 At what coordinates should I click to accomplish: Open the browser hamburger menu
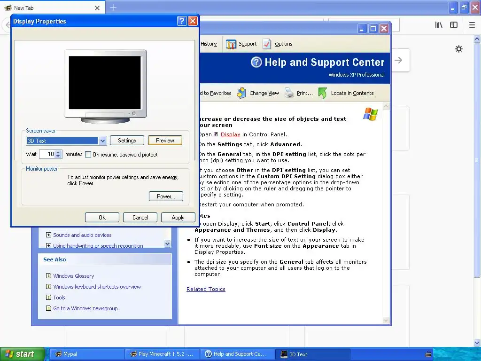(x=472, y=25)
